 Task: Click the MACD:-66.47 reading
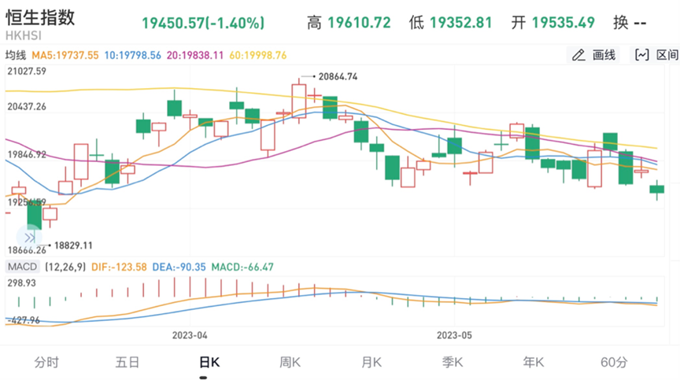coord(242,267)
